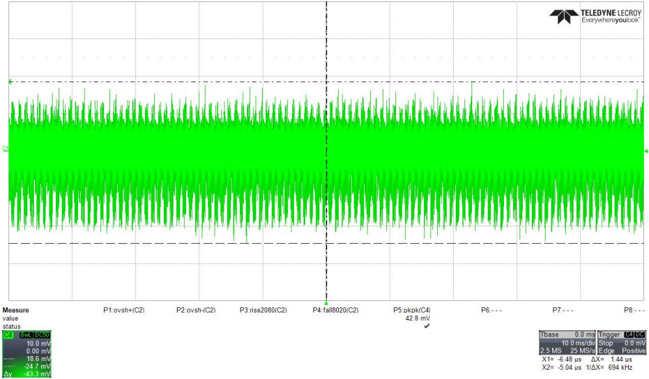
Task: Click the P5 measurement status checkmark
Action: 427,326
